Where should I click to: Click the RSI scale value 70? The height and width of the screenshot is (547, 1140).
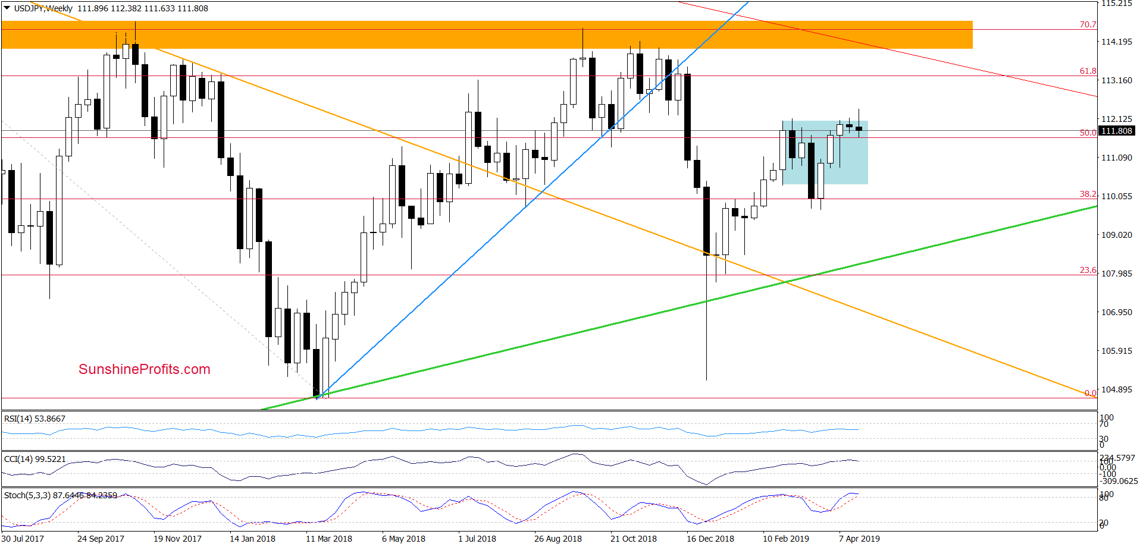pyautogui.click(x=1104, y=424)
